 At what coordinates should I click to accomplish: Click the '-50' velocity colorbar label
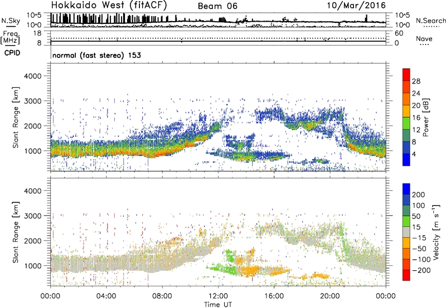pyautogui.click(x=419, y=249)
